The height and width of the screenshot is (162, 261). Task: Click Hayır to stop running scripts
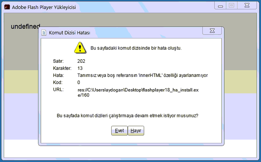136,131
